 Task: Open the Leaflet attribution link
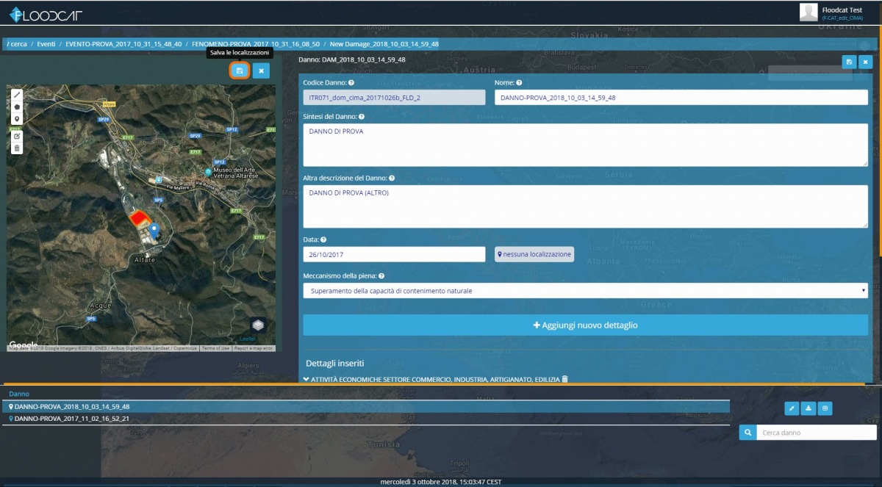tap(248, 339)
